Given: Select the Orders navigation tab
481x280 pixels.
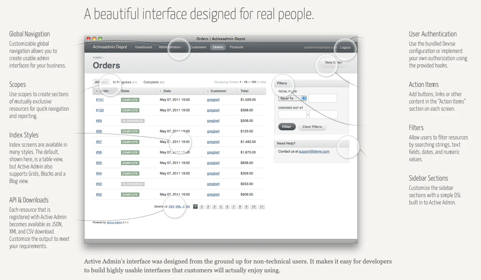Looking at the screenshot, I should tap(218, 47).
